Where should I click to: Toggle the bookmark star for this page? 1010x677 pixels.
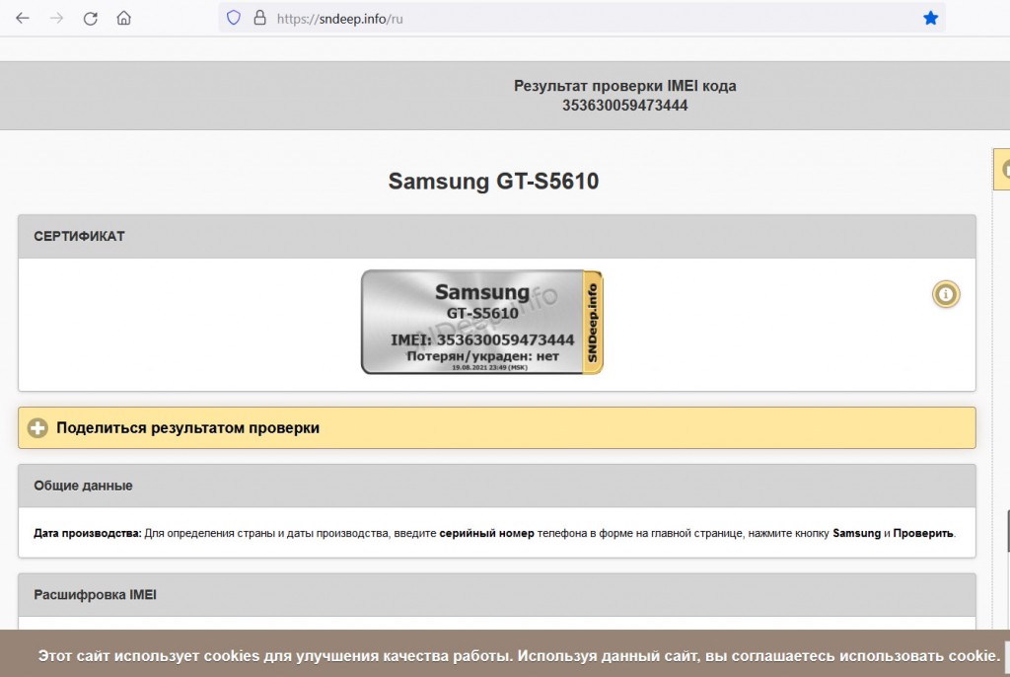(x=930, y=18)
